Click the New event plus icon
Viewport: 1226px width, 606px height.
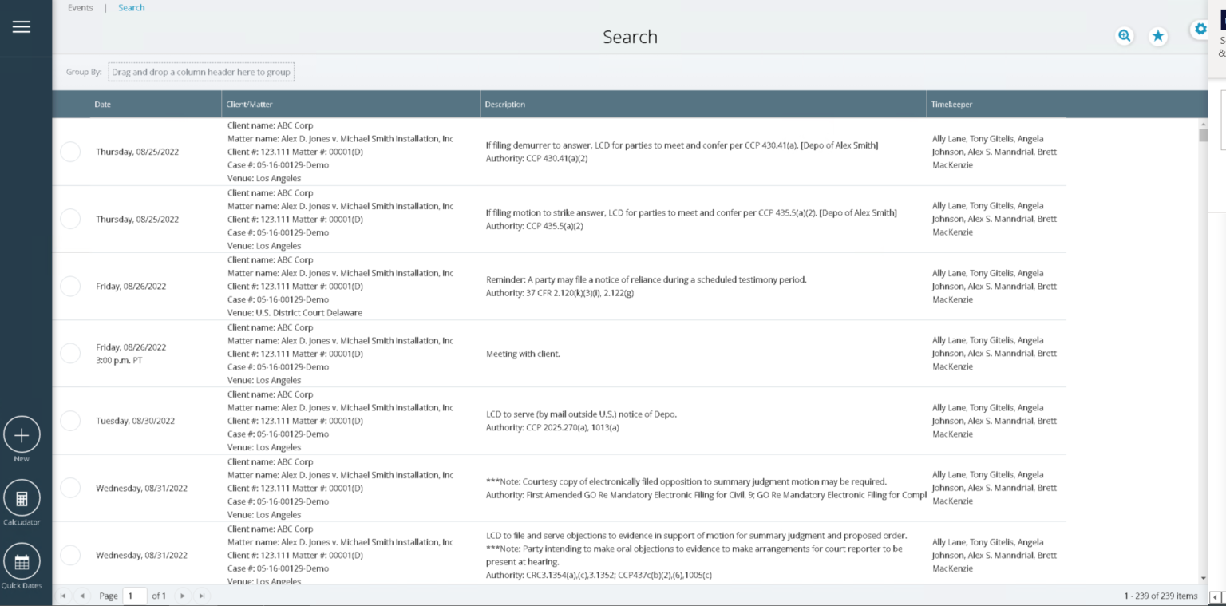pos(22,435)
